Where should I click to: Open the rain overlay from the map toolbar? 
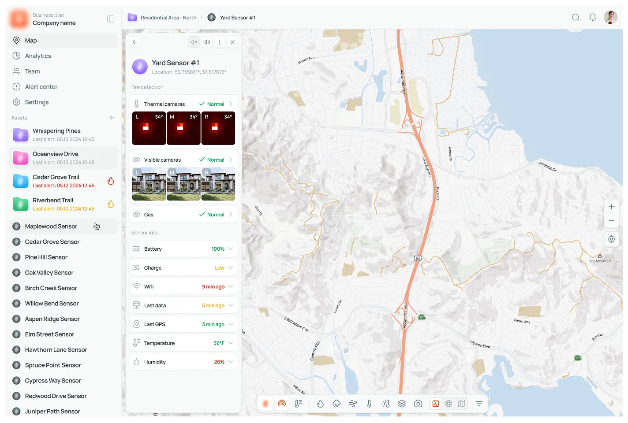[x=337, y=403]
